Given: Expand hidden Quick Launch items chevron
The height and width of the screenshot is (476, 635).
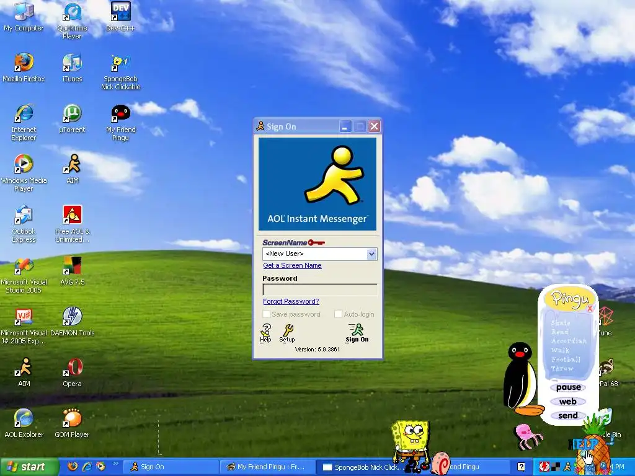Looking at the screenshot, I should click(x=115, y=464).
